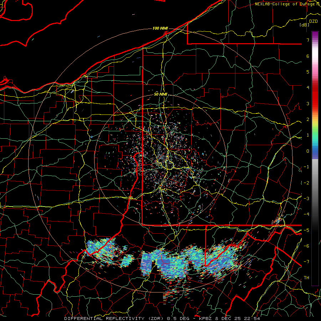The width and height of the screenshot is (321, 321).
Task: Click the "TH" label below the scale
Action: pyautogui.click(x=306, y=278)
